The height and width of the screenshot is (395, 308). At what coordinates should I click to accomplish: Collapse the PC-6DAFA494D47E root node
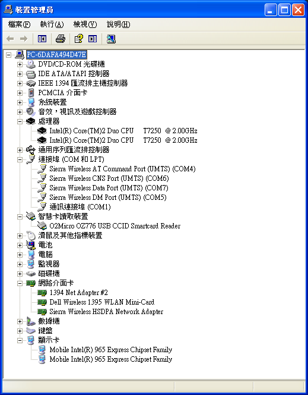click(x=8, y=55)
